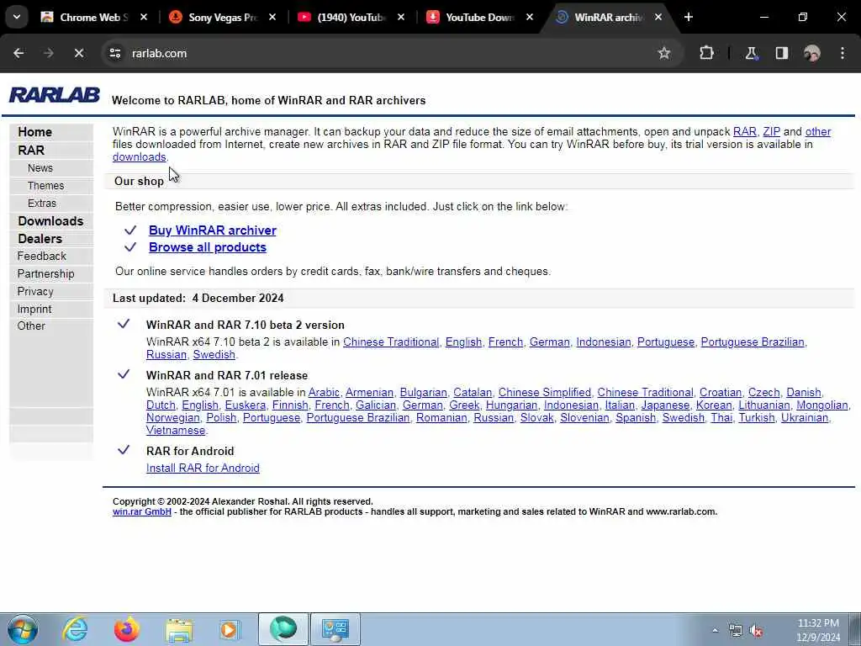Open the control panel taskbar icon

click(335, 629)
